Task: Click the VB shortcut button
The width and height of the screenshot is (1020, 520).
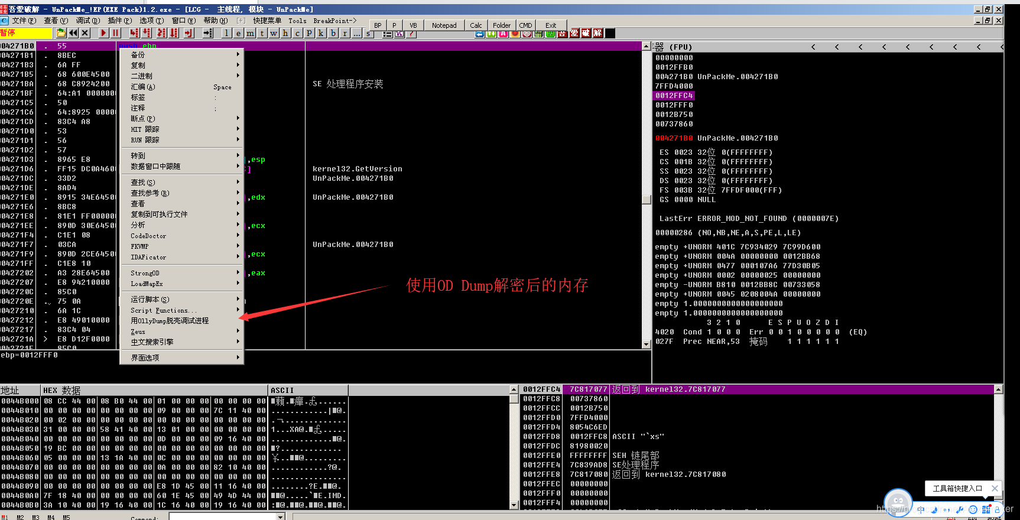Action: (x=413, y=25)
